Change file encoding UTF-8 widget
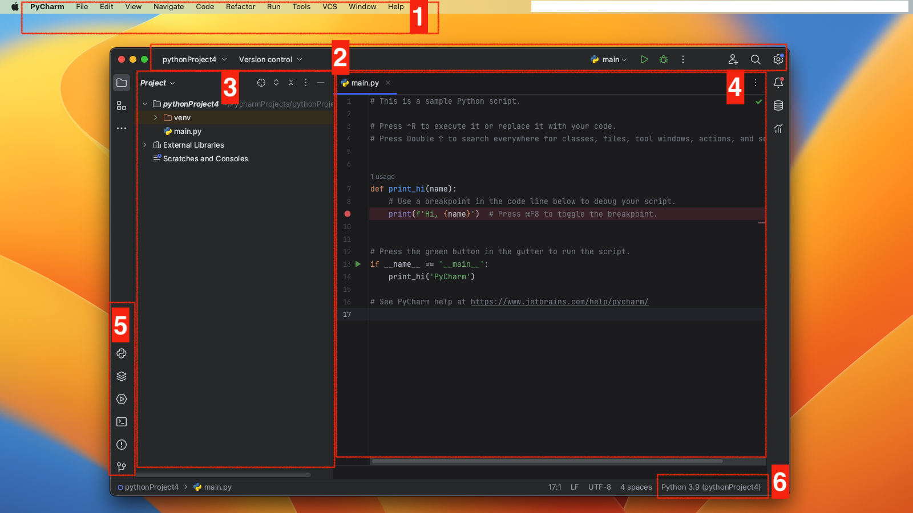 tap(600, 487)
